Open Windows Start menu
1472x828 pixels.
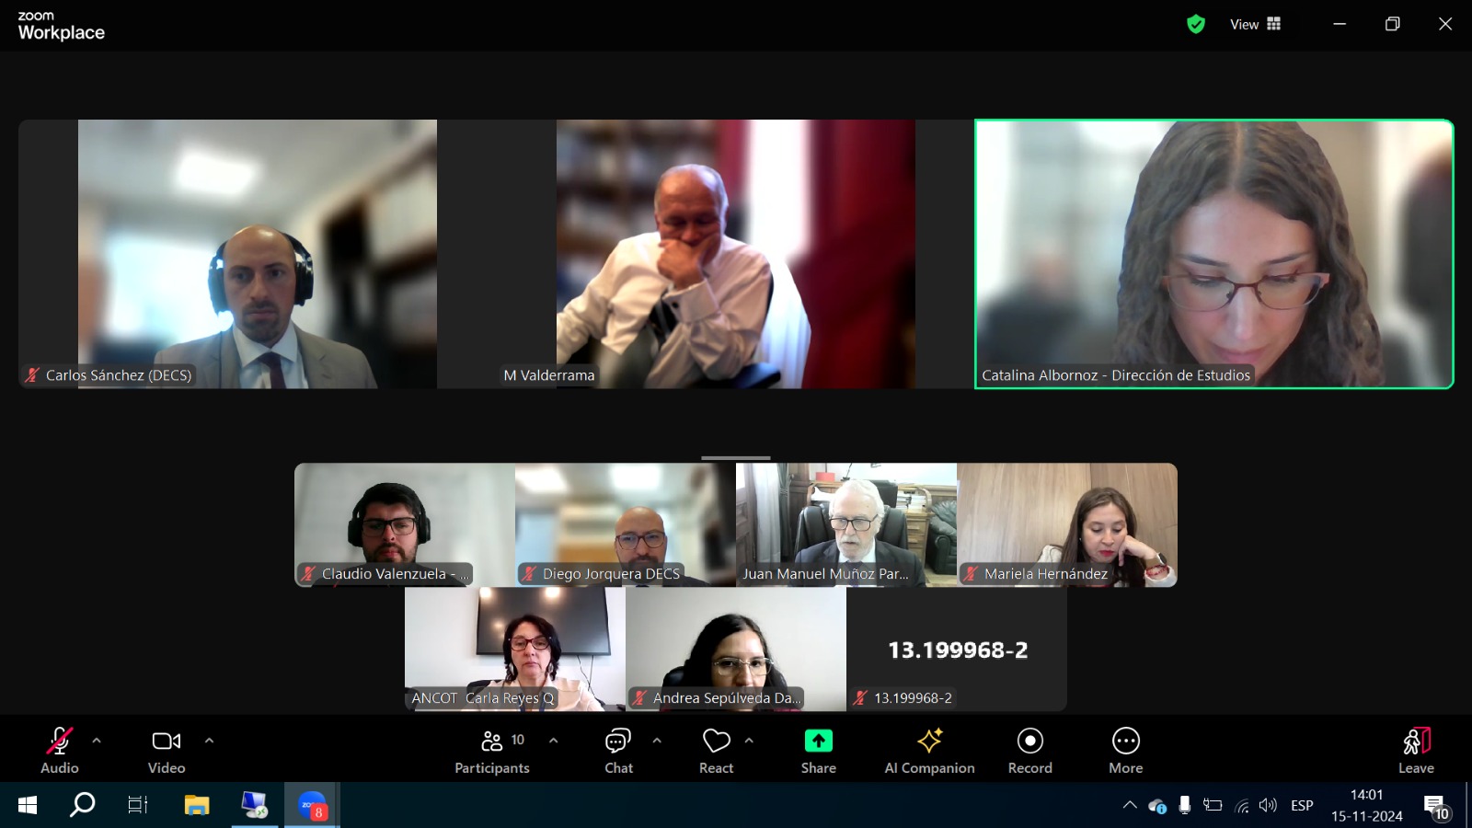(x=28, y=805)
